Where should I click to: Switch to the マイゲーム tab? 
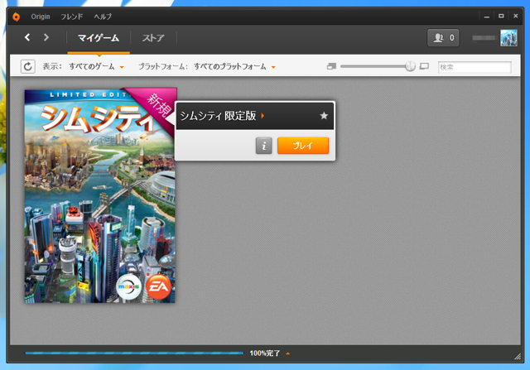point(99,38)
